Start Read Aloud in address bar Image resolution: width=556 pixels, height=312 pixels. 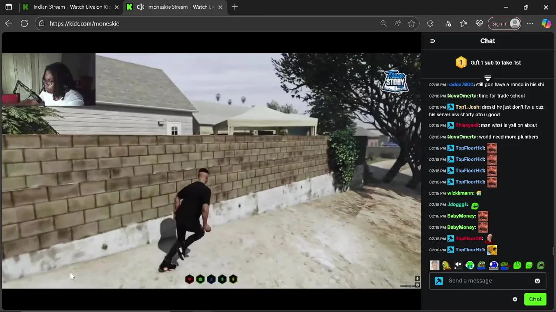point(397,23)
